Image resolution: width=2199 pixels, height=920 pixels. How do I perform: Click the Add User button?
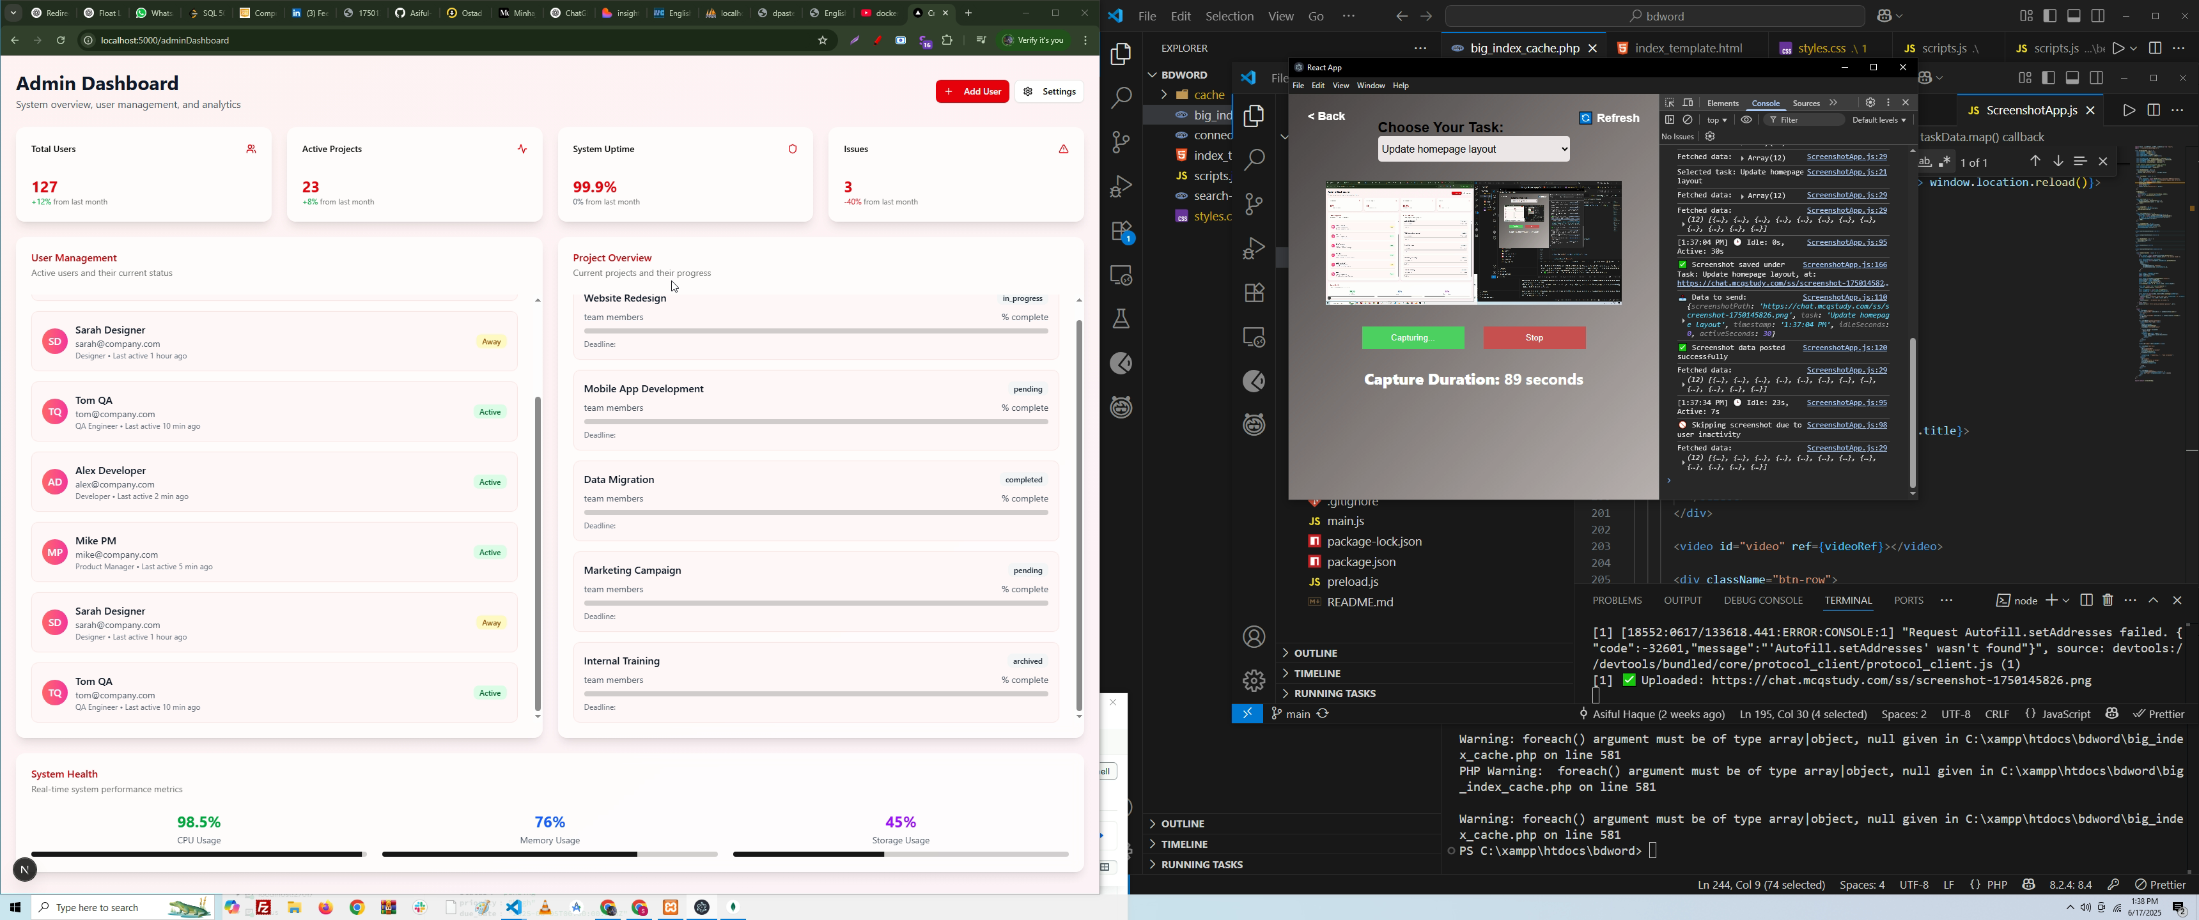(x=972, y=91)
